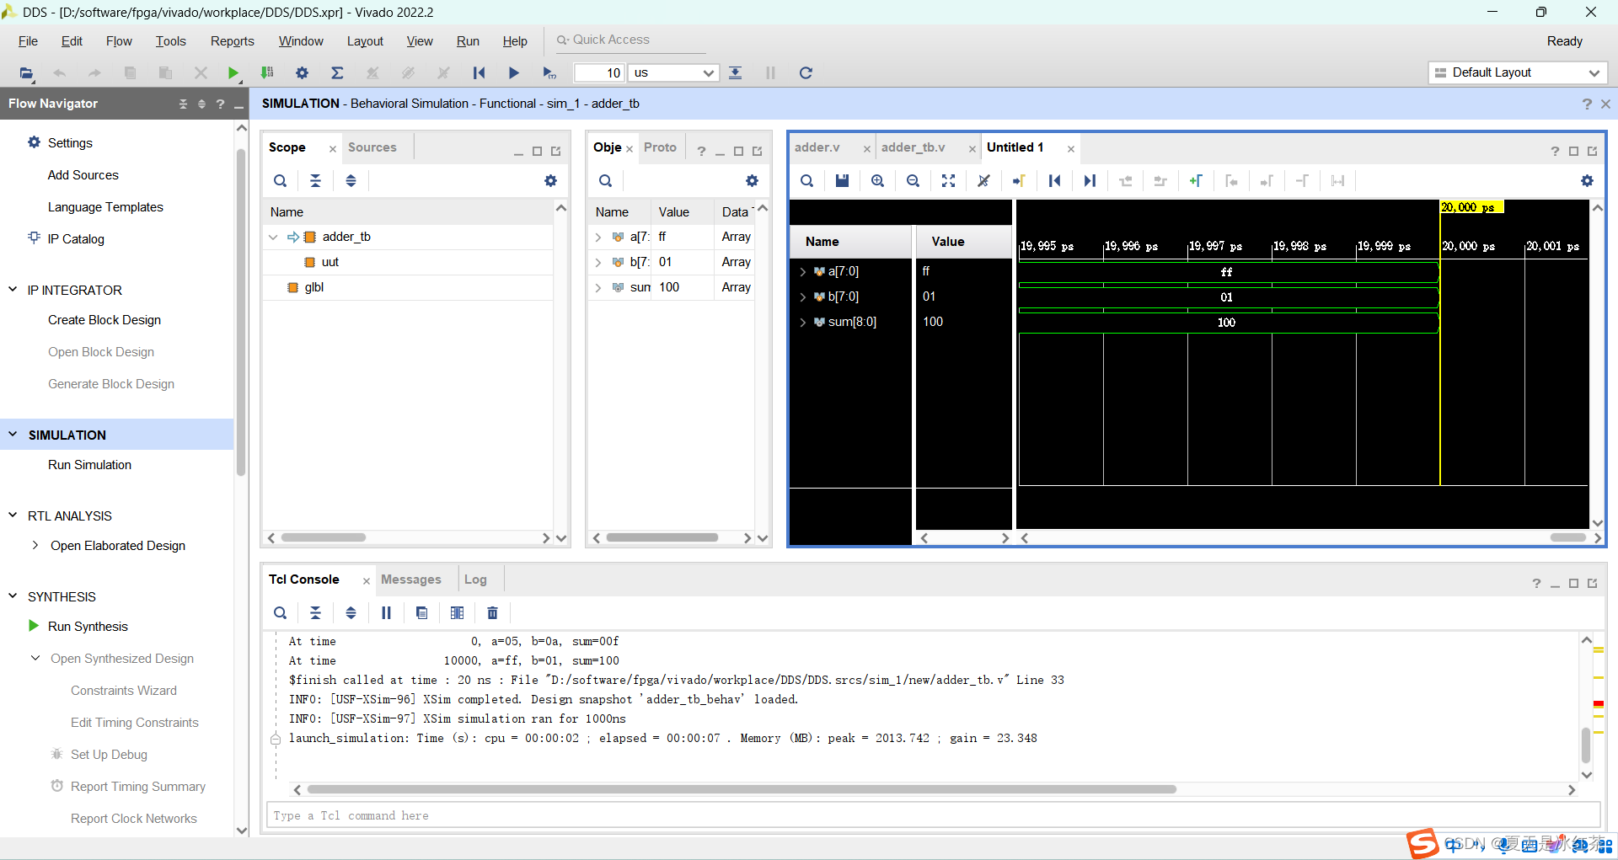The image size is (1618, 860).
Task: Collapse all in the Flow Navigator header
Action: [183, 104]
